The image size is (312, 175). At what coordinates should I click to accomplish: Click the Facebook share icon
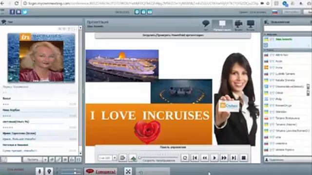12,12
